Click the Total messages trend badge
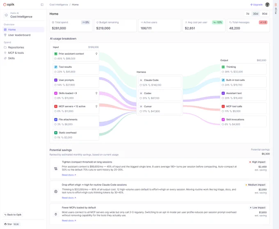Screen dimensions: 279x229 (x=263, y=23)
